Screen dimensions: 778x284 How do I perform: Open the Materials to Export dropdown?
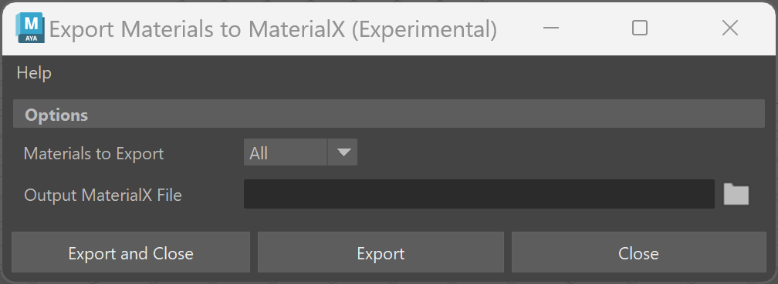(300, 152)
